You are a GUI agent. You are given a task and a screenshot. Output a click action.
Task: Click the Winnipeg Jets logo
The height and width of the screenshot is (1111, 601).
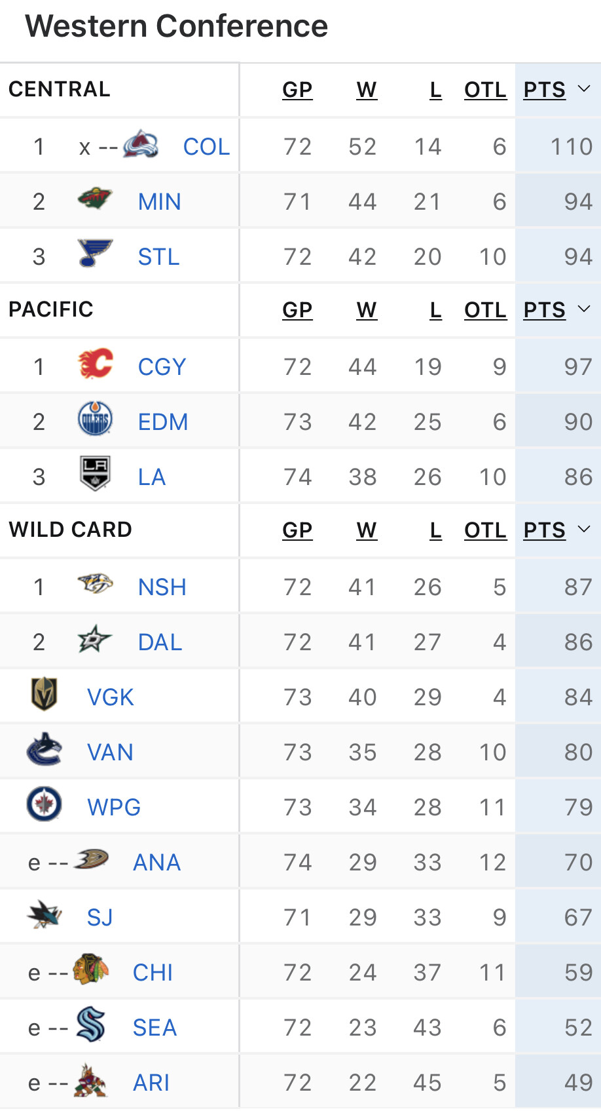pos(45,806)
